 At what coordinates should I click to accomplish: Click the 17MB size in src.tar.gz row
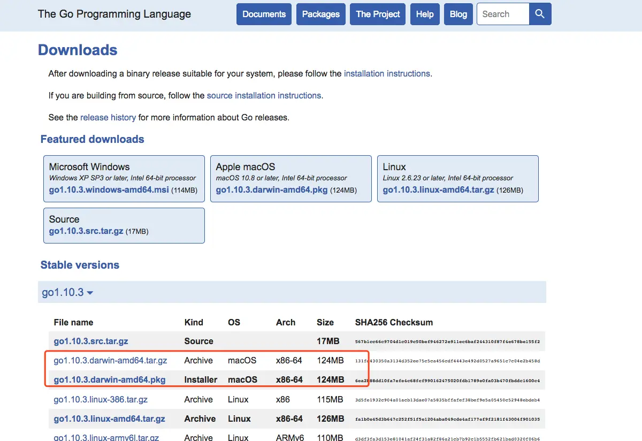328,341
